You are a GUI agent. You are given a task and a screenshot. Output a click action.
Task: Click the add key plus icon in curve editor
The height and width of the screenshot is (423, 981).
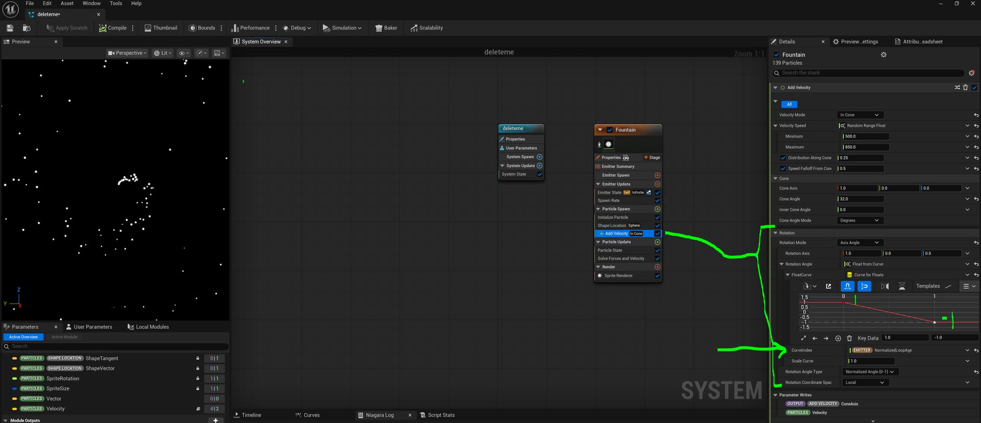[x=838, y=338]
